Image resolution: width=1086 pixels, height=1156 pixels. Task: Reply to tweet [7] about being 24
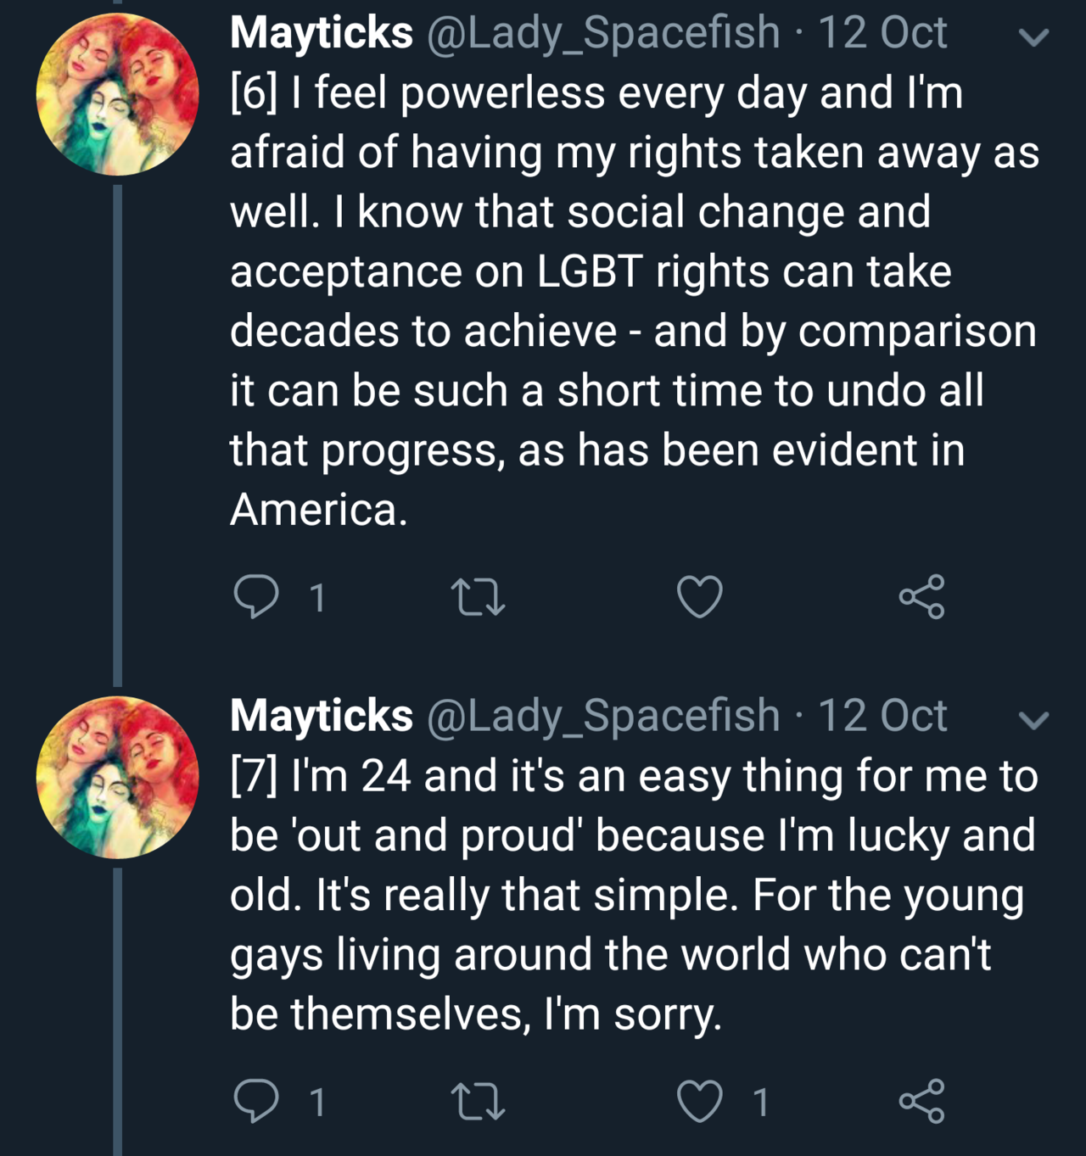pos(255,1101)
